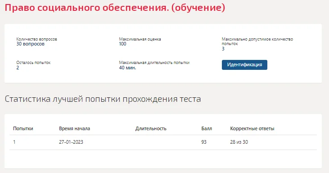Select the attempt date 27-01-2023
Image resolution: width=329 pixels, height=173 pixels.
pos(71,142)
